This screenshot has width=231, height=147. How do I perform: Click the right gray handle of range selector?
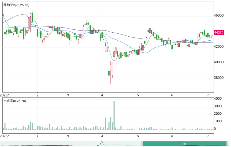coord(227,144)
